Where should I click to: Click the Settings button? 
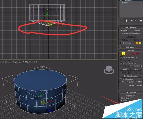coord(125,40)
